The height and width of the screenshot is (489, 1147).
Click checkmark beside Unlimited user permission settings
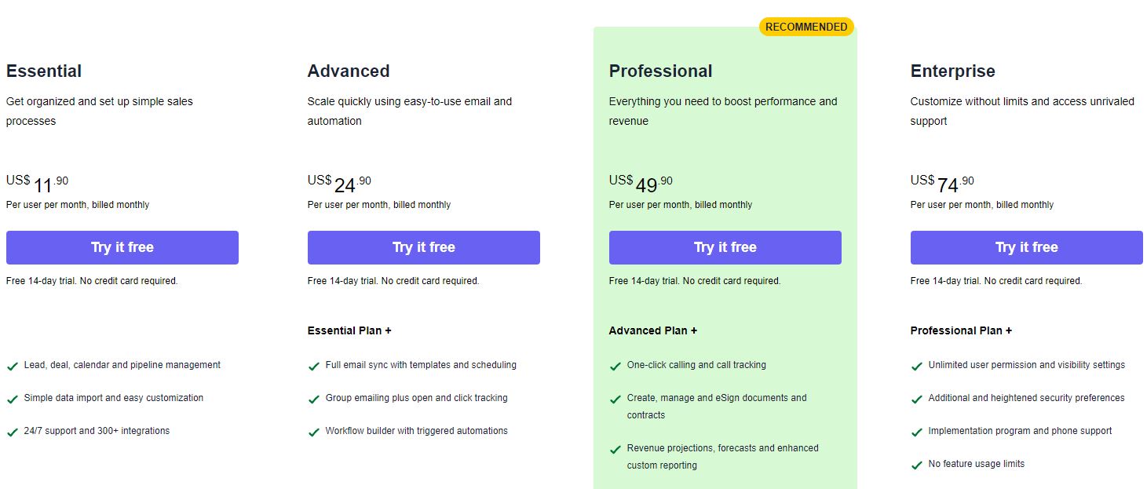917,366
